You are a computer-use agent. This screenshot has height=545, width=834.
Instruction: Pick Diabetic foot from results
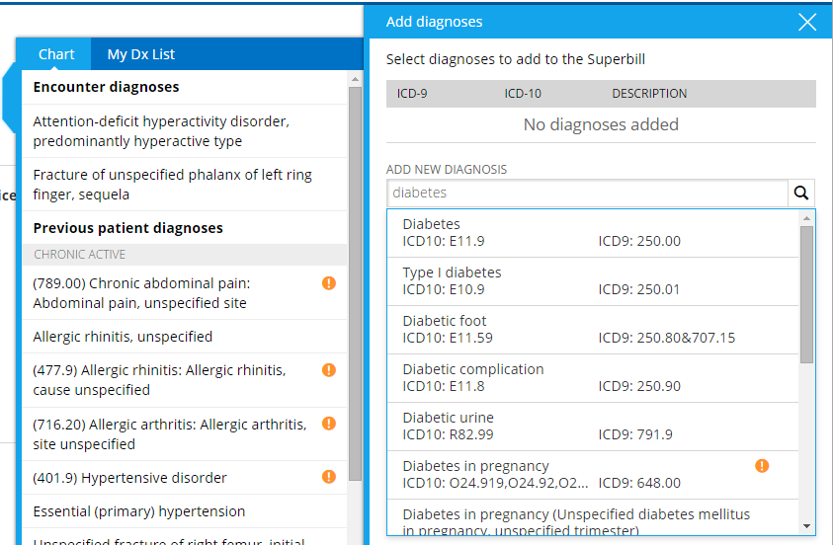point(591,330)
